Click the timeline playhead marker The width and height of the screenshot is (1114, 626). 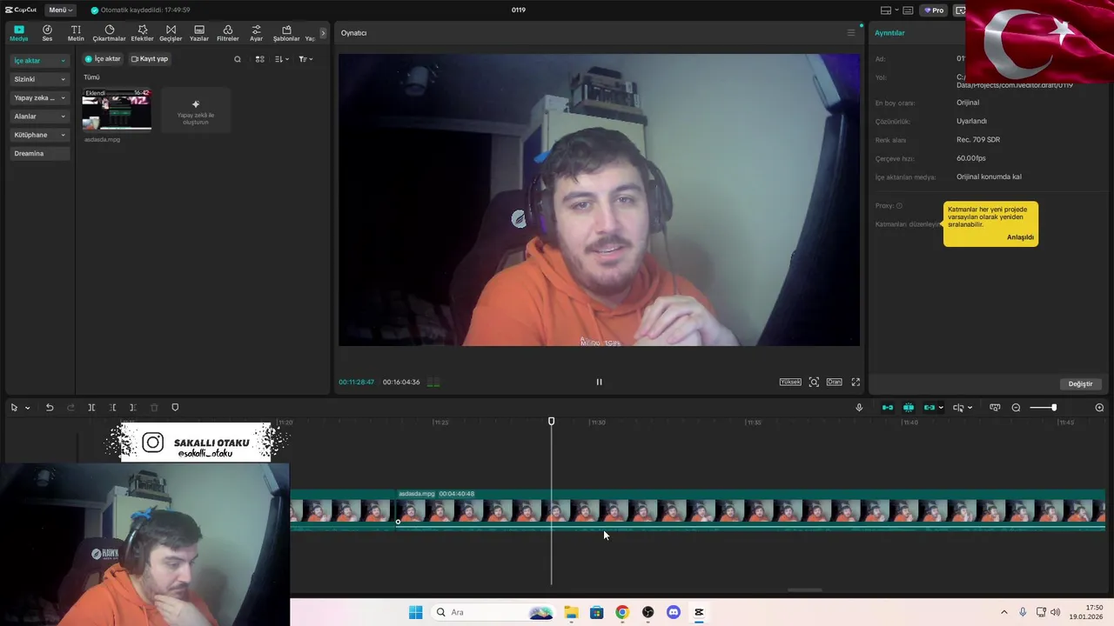coord(551,422)
